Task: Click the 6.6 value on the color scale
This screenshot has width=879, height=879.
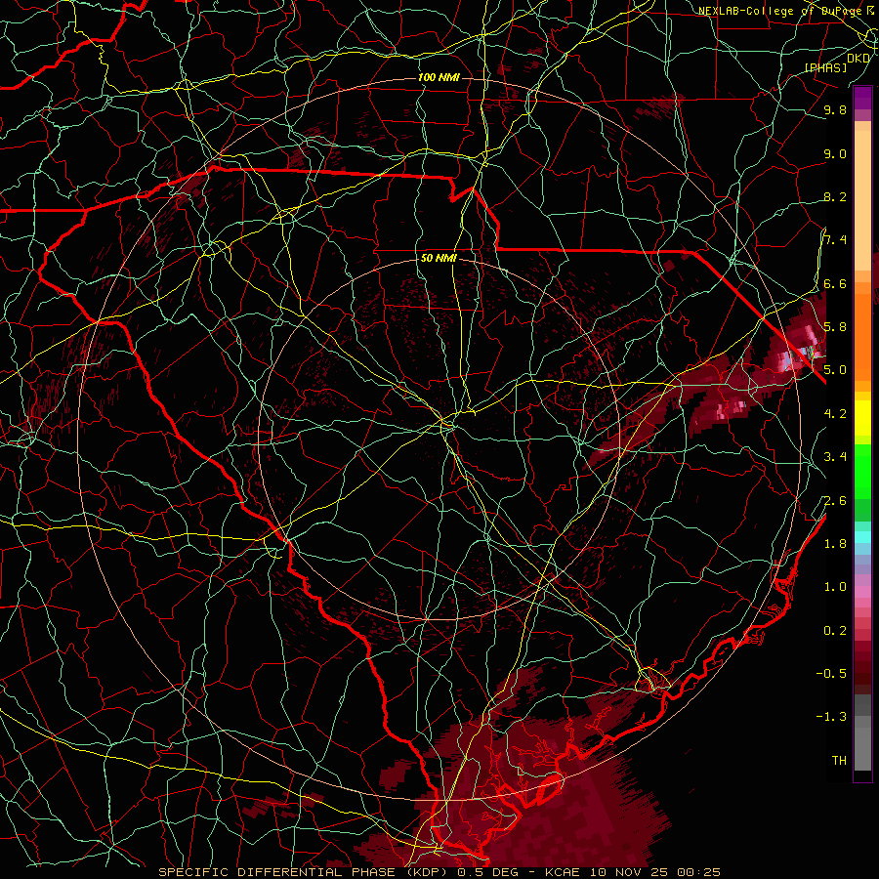Action: coord(835,284)
